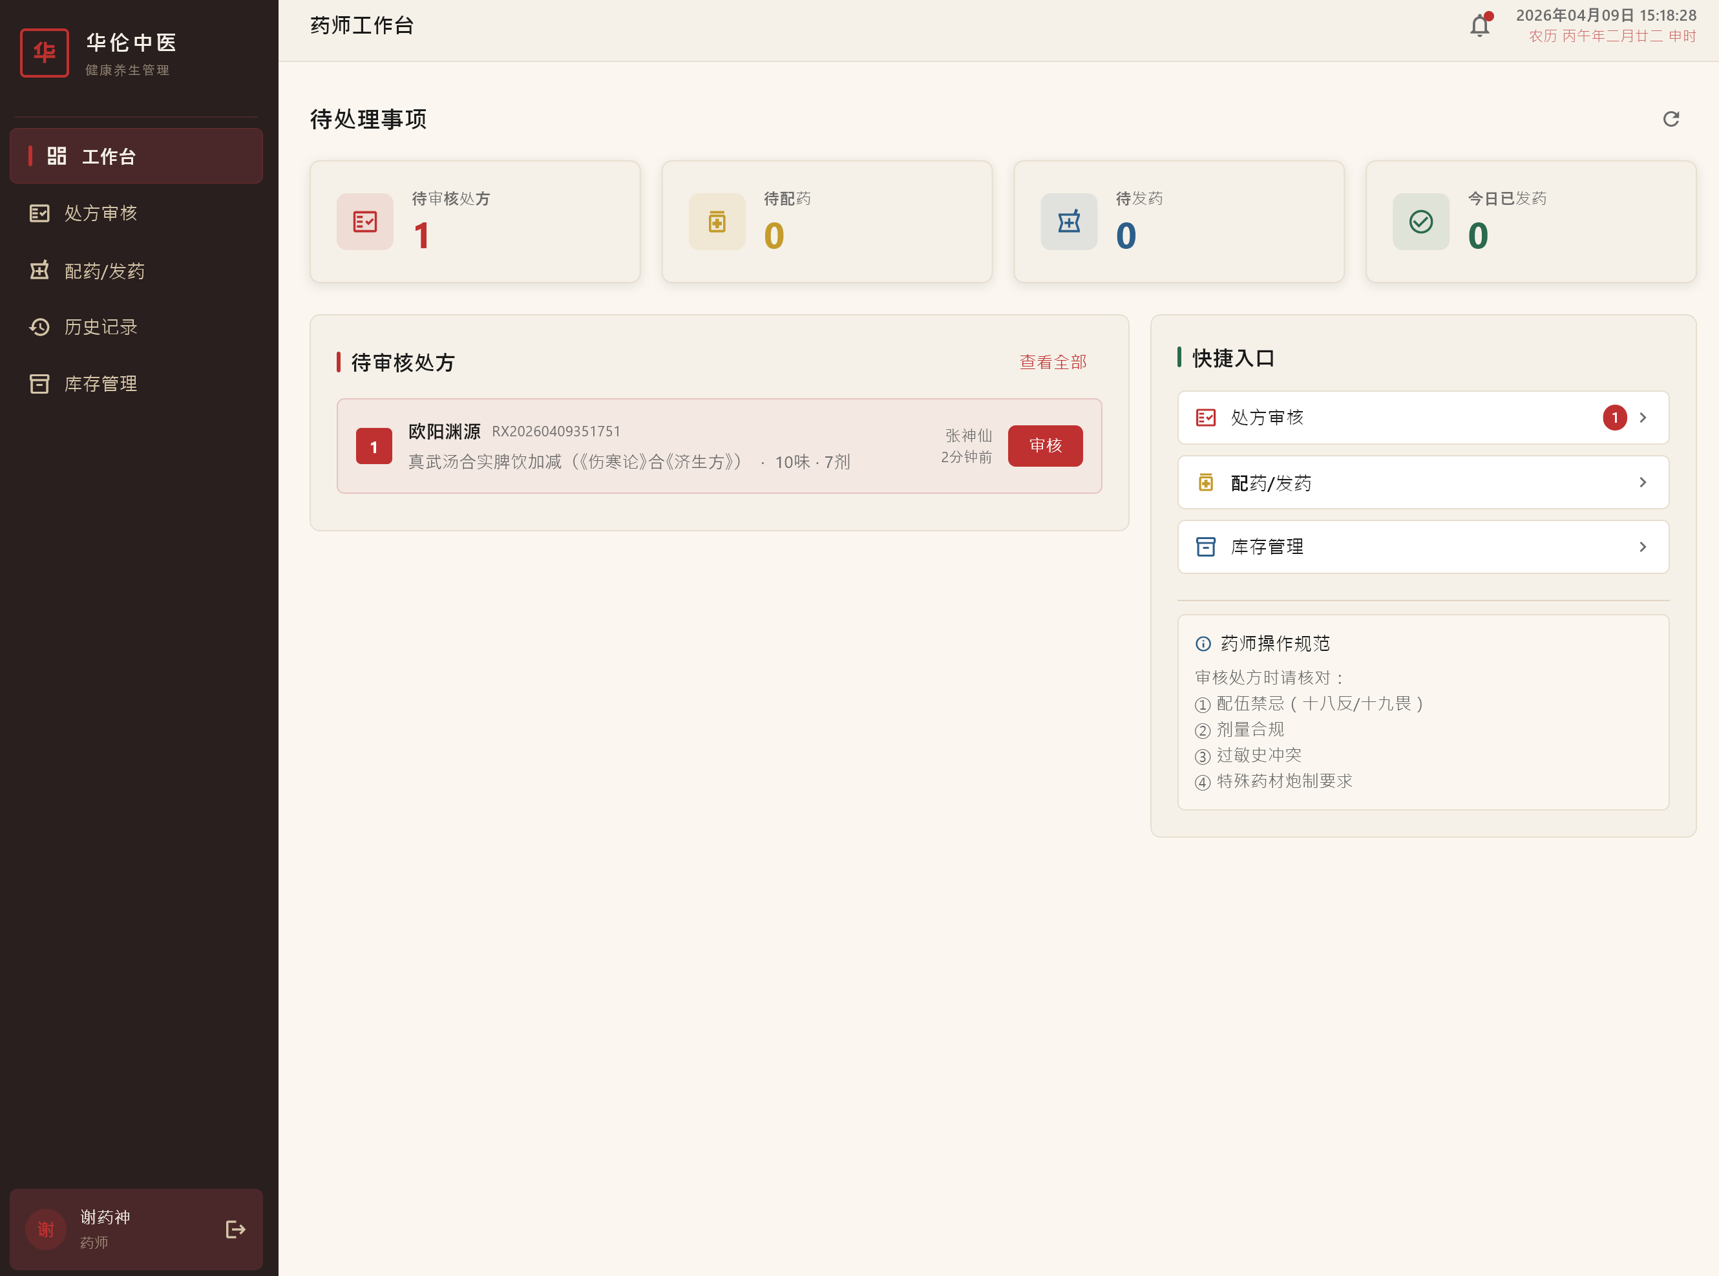Click the pending review prescription card icon
Viewport: 1719px width, 1276px height.
364,222
